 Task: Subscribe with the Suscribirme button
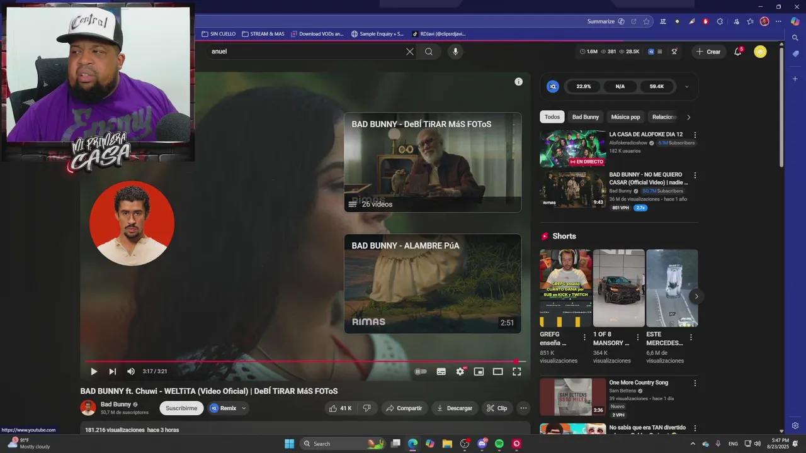[181, 408]
